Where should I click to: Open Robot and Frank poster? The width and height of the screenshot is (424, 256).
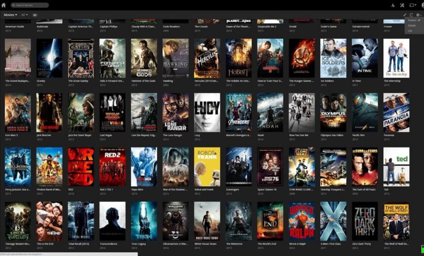[x=207, y=167]
